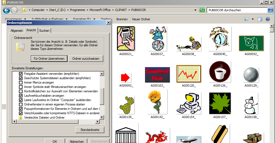
Task: Click Für Ordner übernehmen button
Action: [49, 59]
